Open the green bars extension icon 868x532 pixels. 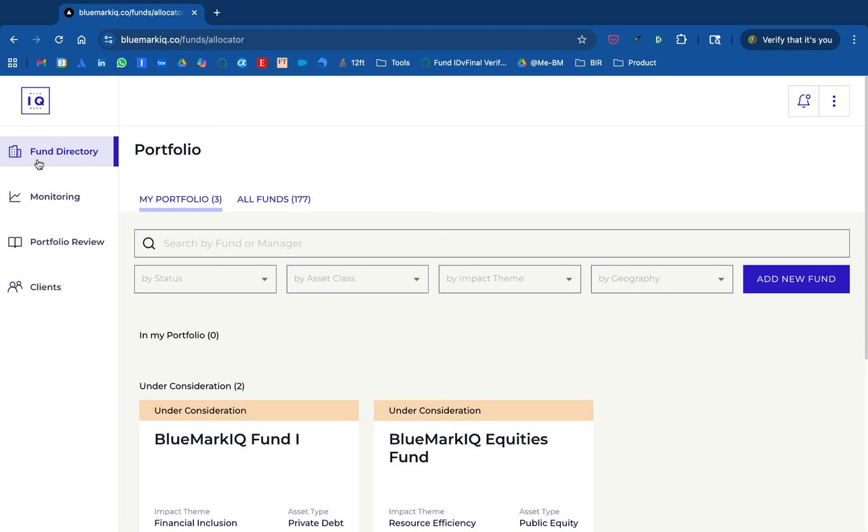click(658, 40)
